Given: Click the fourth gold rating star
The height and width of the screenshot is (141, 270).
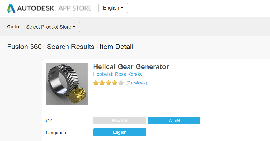Looking at the screenshot, I should point(114,83).
